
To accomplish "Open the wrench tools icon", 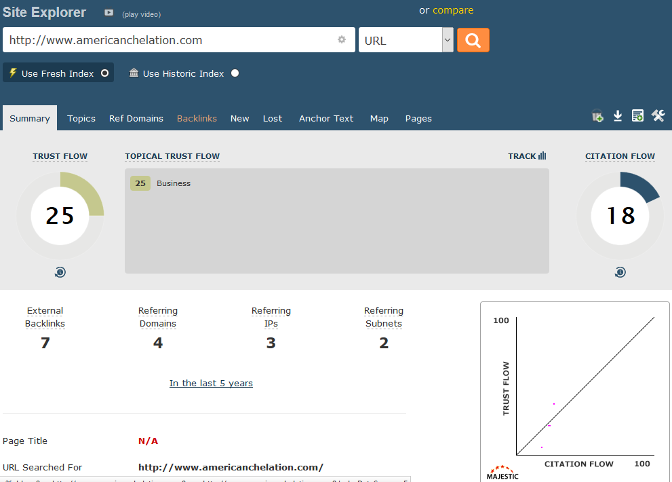I will pyautogui.click(x=658, y=115).
